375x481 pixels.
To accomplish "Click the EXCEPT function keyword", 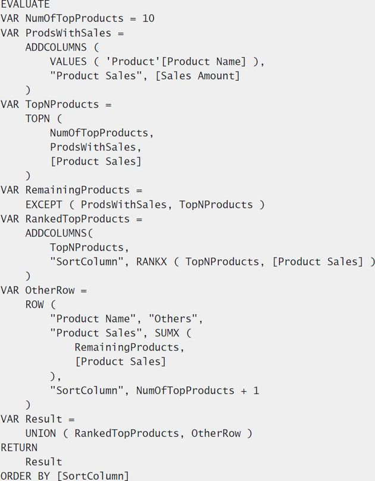I will (x=43, y=205).
